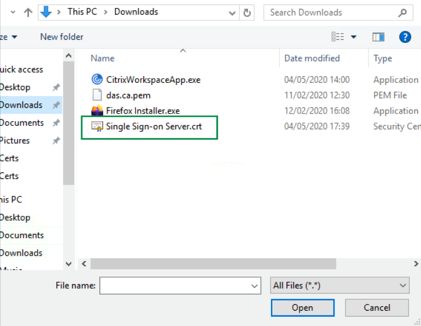Select Quick access in navigation pane
The height and width of the screenshot is (326, 421).
22,69
